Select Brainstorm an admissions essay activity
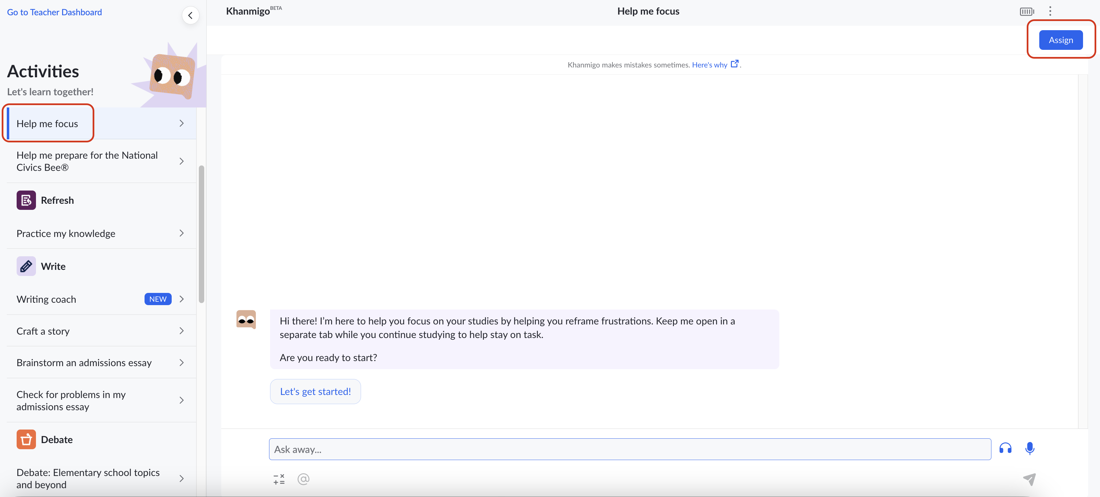 [x=102, y=363]
